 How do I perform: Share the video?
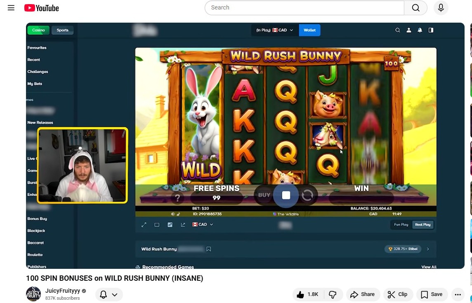(363, 294)
